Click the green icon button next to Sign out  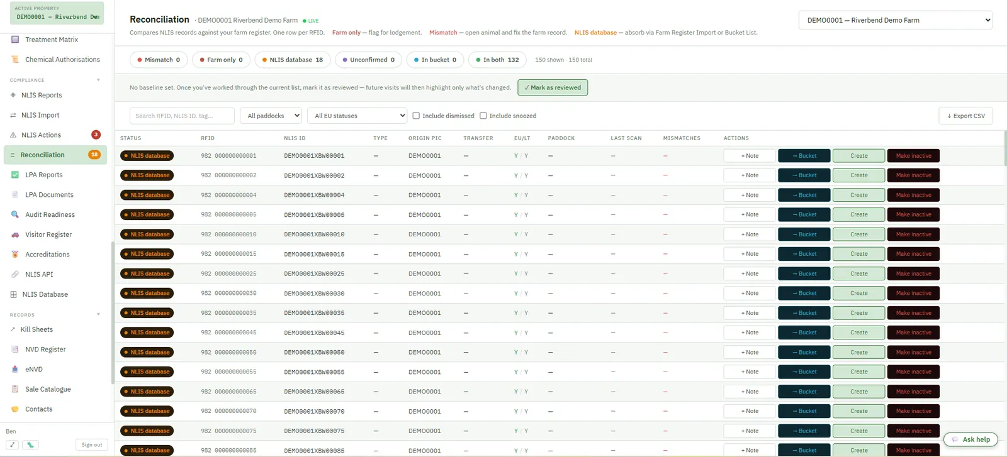[30, 444]
